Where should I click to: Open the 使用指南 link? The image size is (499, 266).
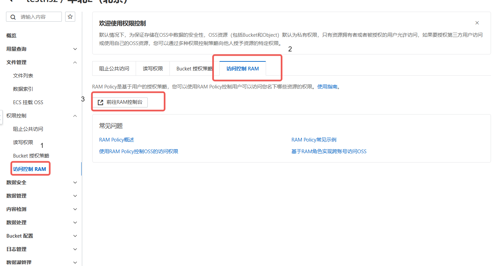click(327, 87)
